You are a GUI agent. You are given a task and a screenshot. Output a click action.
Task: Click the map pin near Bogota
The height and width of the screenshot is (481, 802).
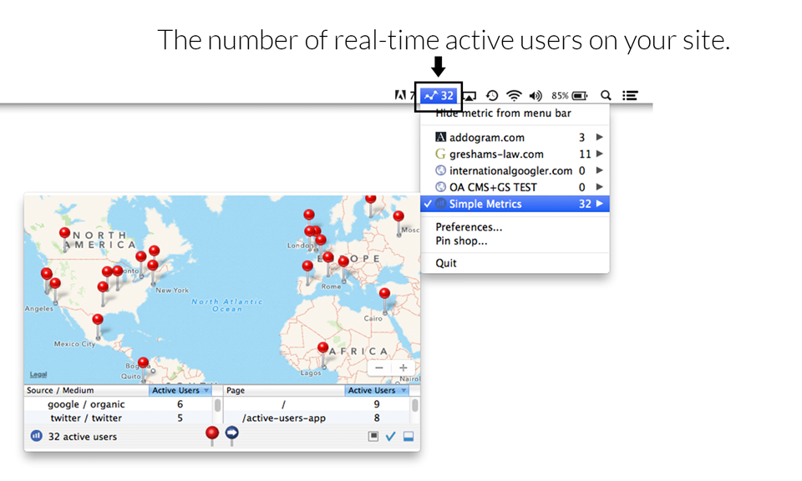[x=144, y=363]
